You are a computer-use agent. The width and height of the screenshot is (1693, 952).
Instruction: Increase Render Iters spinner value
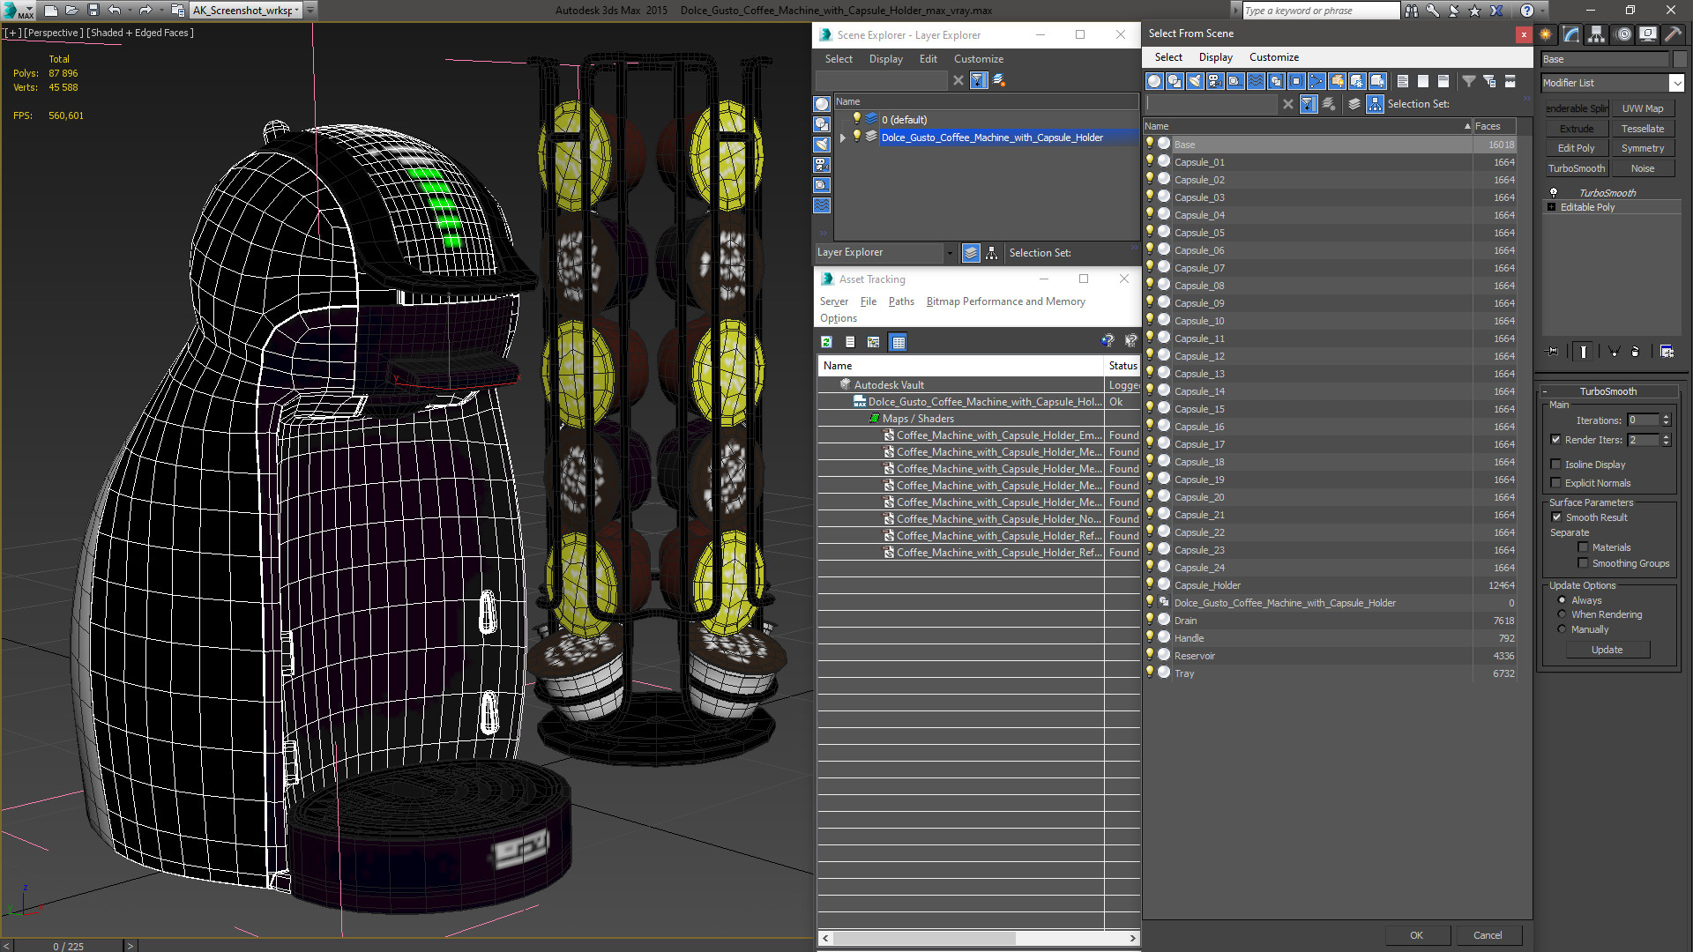[x=1667, y=436]
